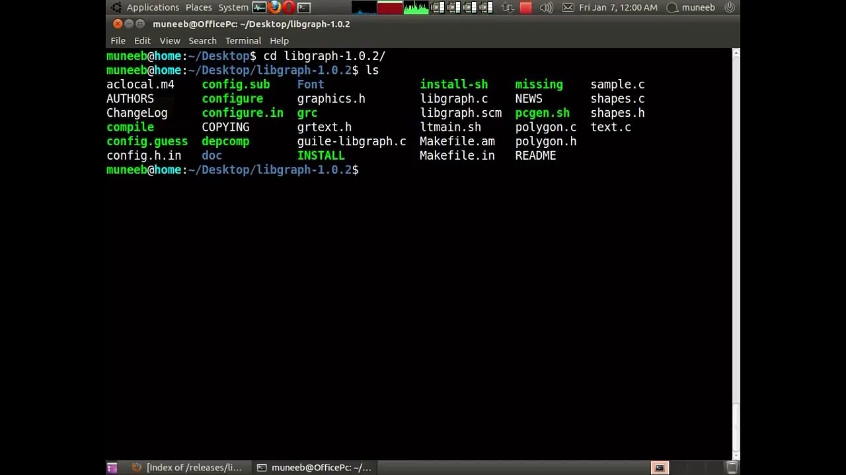Click the terminal scrollbar up arrow

[x=736, y=53]
